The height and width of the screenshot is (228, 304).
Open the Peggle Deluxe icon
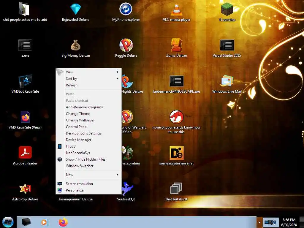click(126, 48)
